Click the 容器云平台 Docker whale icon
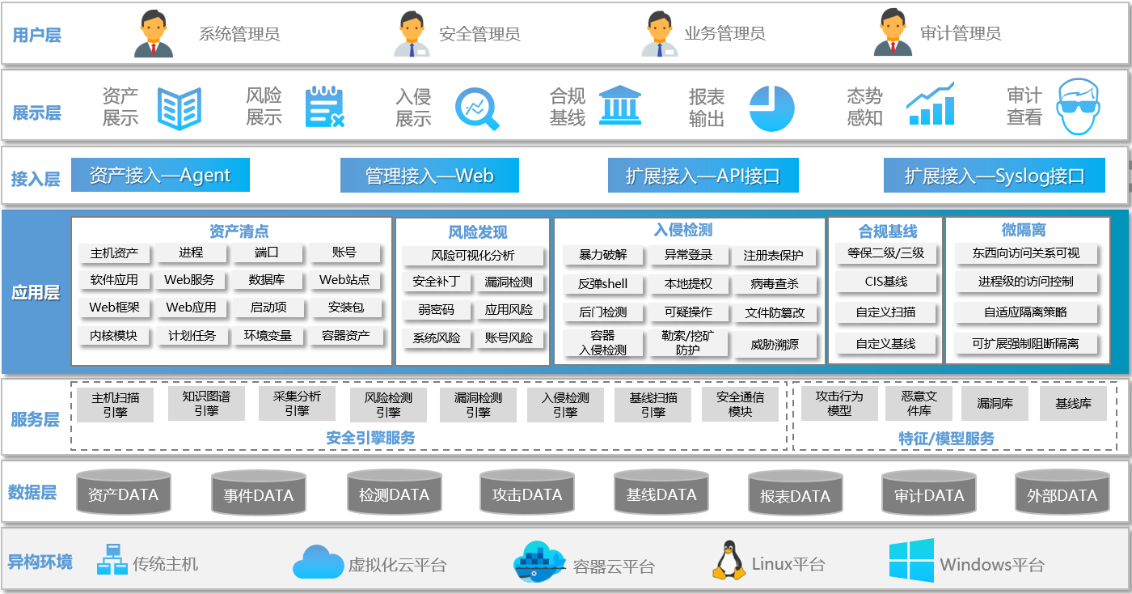Viewport: 1132px width, 594px height. [x=539, y=562]
